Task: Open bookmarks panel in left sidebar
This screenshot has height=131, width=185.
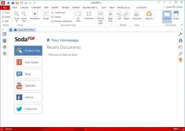Action: [5, 41]
